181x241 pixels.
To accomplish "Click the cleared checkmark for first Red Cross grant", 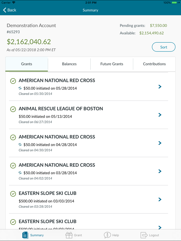I will click(13, 81).
